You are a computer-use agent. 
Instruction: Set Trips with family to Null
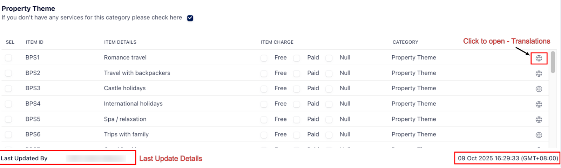tap(329, 135)
